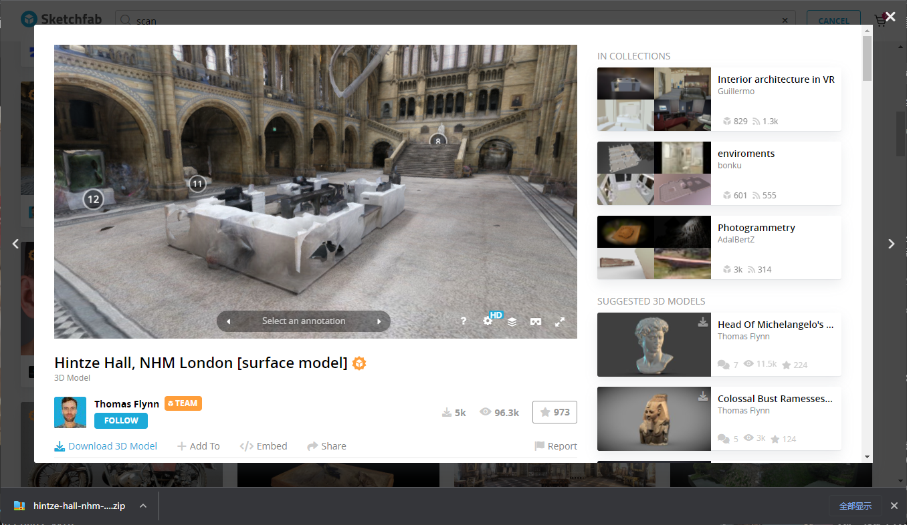This screenshot has height=525, width=907.
Task: Report this model with the flag
Action: (556, 446)
